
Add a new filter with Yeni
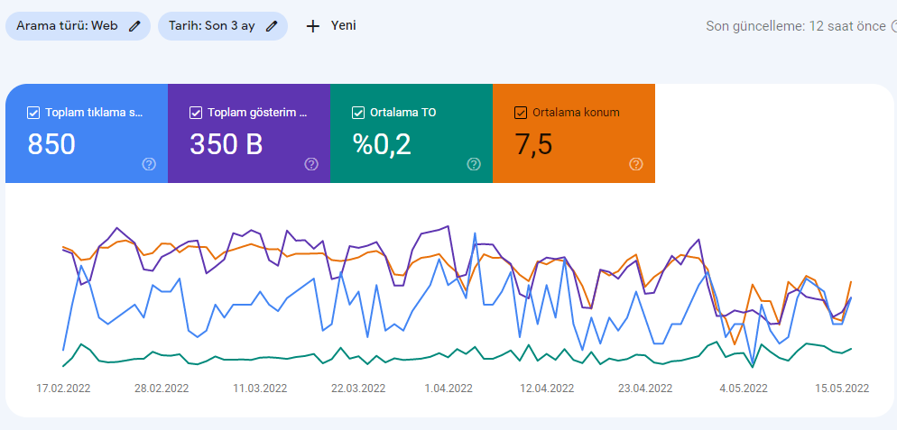pyautogui.click(x=331, y=26)
